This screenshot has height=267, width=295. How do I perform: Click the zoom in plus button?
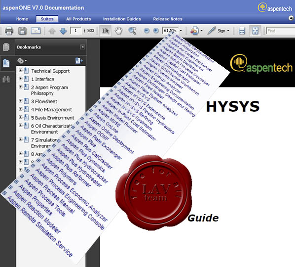156,31
